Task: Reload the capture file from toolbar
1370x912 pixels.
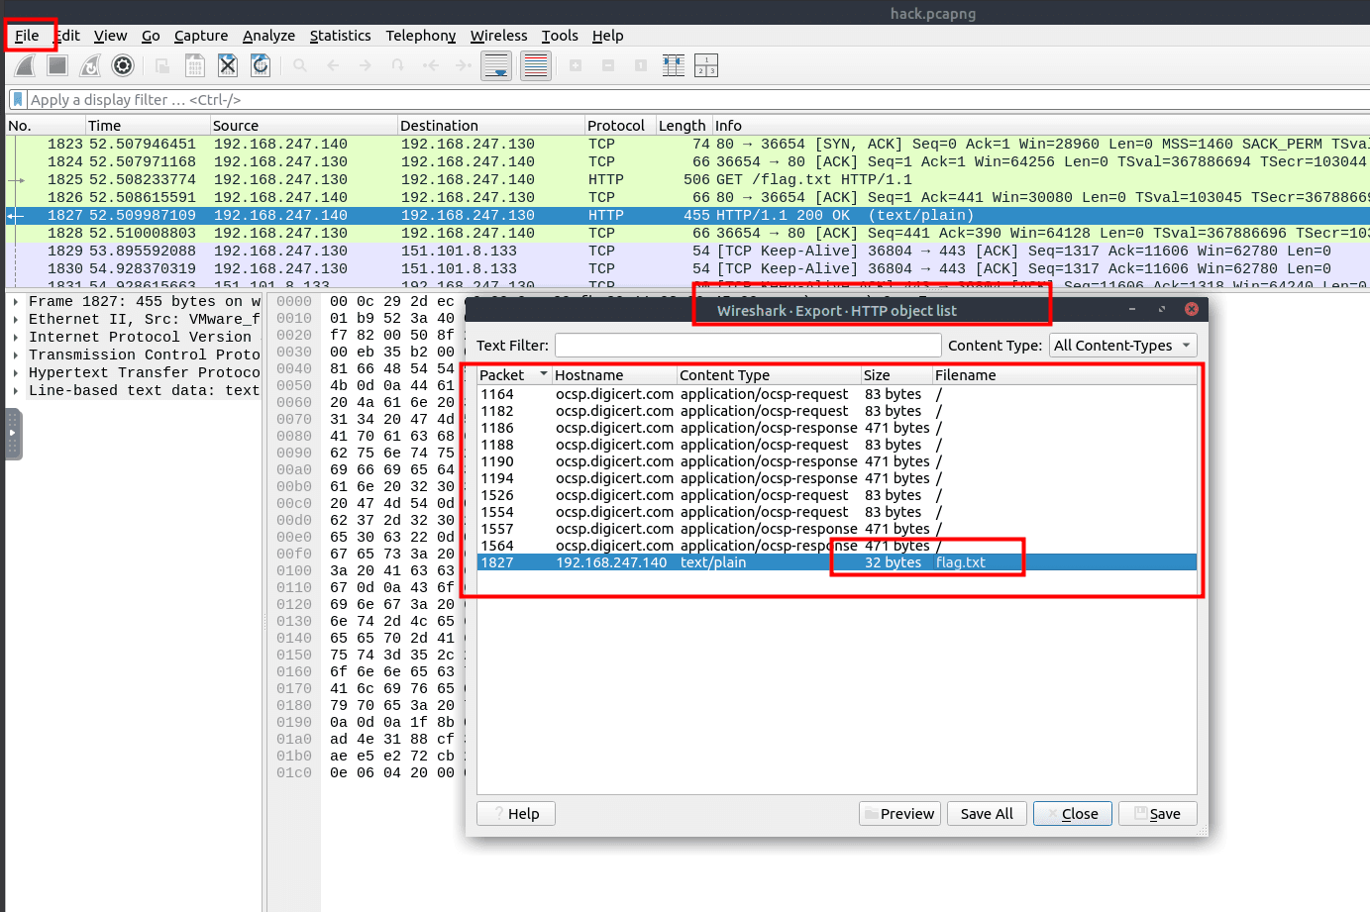Action: click(261, 66)
